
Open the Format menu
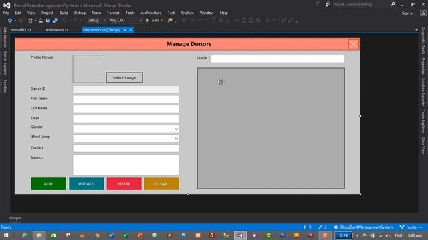click(113, 13)
